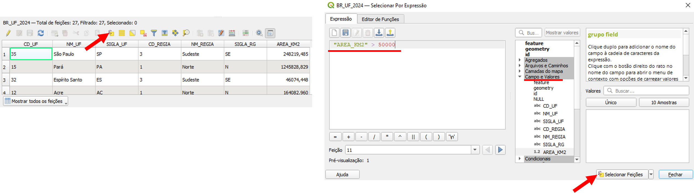Click the save expression floppy disk icon

coord(345,33)
